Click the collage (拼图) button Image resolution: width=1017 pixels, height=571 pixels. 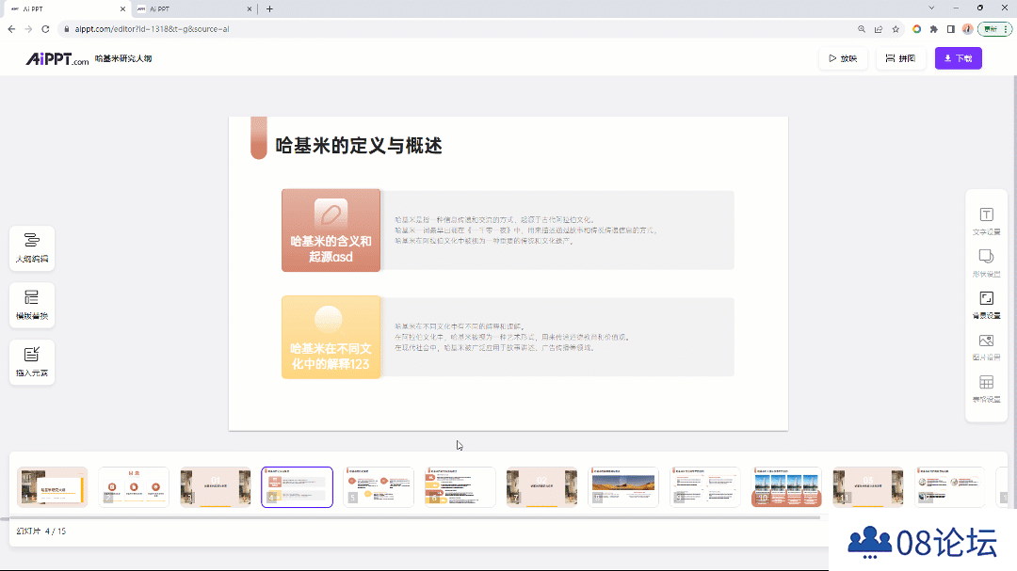click(900, 58)
